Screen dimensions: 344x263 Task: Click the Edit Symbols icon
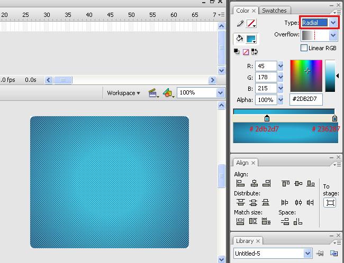[x=168, y=93]
